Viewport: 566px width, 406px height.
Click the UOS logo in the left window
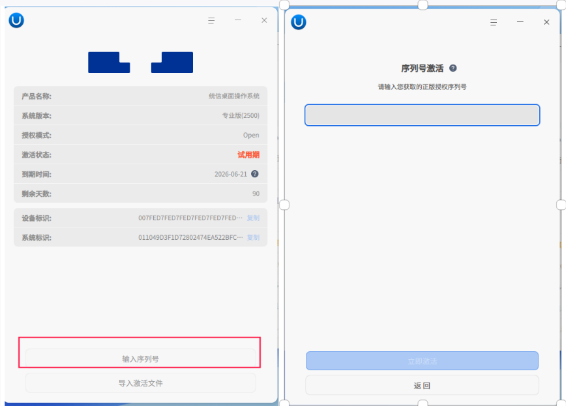click(16, 20)
